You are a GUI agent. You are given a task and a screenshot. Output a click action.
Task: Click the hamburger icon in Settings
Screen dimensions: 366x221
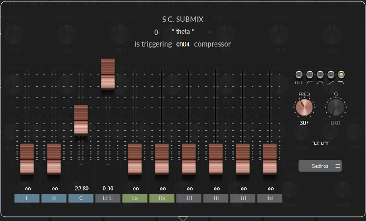(x=338, y=166)
